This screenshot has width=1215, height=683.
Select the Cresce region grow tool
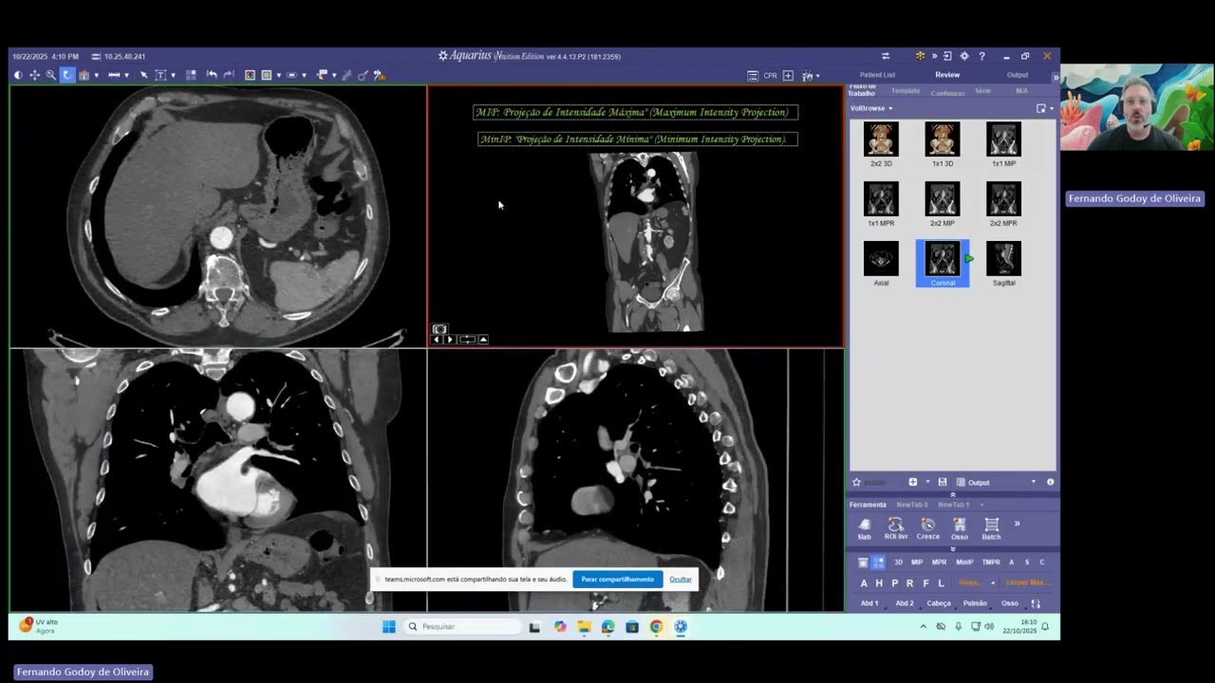(927, 528)
